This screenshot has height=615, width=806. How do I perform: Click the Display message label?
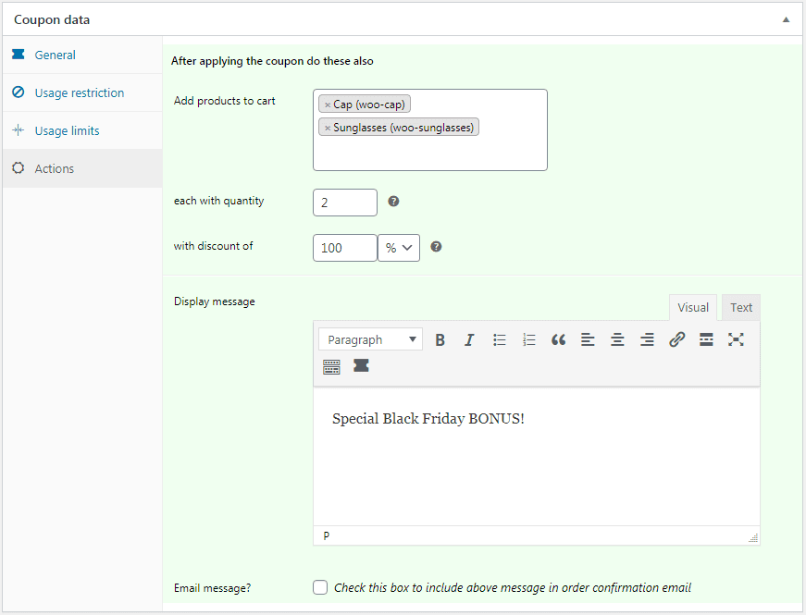pyautogui.click(x=215, y=301)
